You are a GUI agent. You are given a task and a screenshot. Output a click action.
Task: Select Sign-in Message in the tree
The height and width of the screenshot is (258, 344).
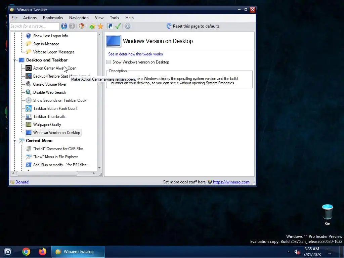(x=46, y=44)
